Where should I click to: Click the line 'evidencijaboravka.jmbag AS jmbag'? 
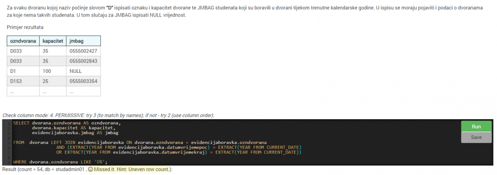pyautogui.click(x=75, y=133)
